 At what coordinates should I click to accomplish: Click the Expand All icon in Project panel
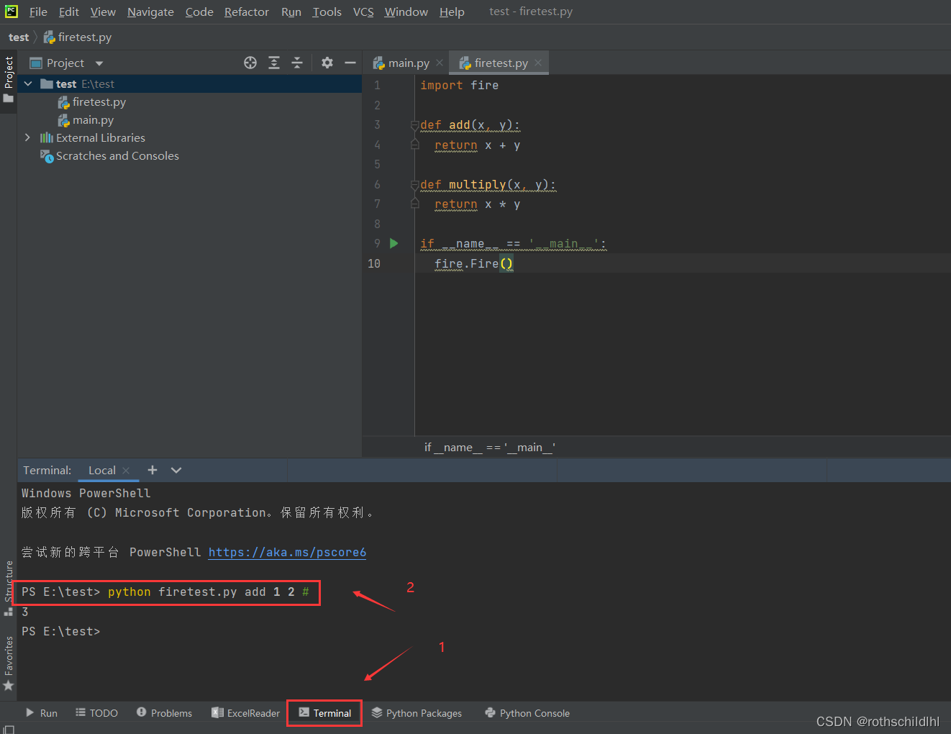click(x=274, y=63)
